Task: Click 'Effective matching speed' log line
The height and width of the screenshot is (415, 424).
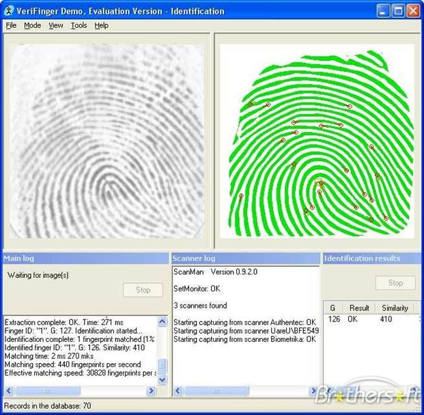Action: pyautogui.click(x=81, y=373)
